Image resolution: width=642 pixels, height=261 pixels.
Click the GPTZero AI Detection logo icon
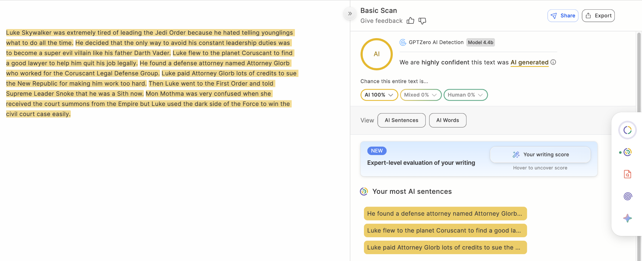(403, 43)
